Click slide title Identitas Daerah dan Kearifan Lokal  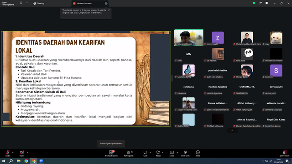60,46
